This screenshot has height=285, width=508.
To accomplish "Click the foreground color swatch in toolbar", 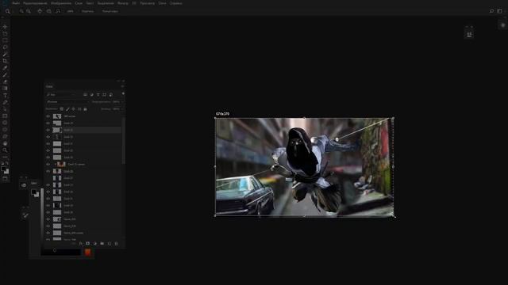I will click(x=3, y=169).
